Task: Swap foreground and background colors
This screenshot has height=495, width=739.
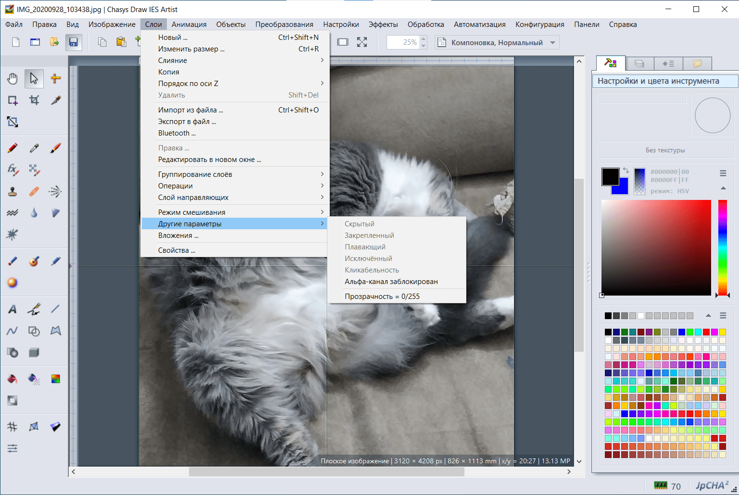Action: tap(626, 170)
